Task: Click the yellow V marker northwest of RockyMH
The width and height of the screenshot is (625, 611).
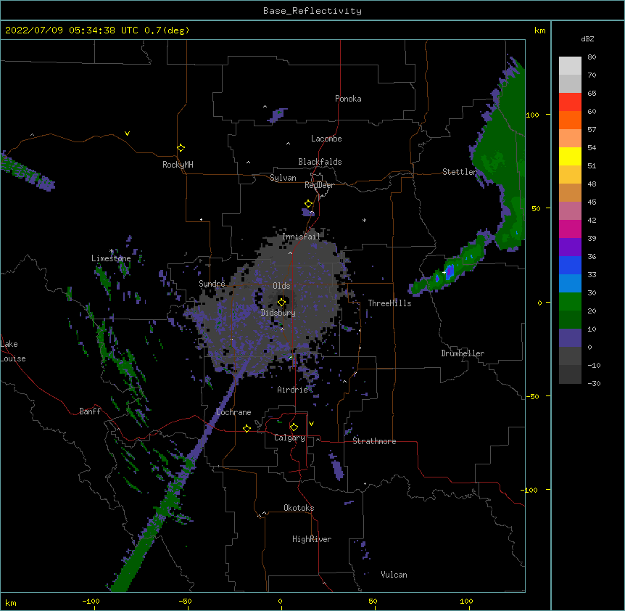Action: 127,134
